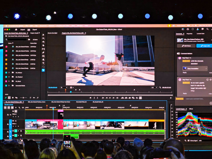212x159 pixels.
Task: Toggle lock on Video 2 track
Action: click(8, 114)
